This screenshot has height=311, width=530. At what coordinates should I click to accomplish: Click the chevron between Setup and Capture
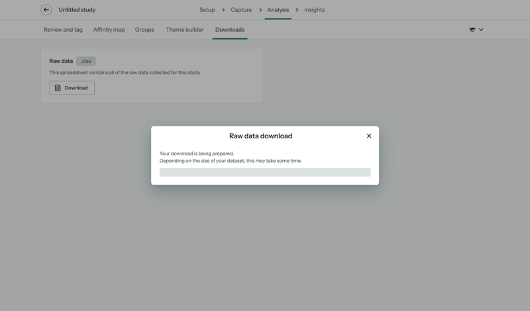coord(223,10)
